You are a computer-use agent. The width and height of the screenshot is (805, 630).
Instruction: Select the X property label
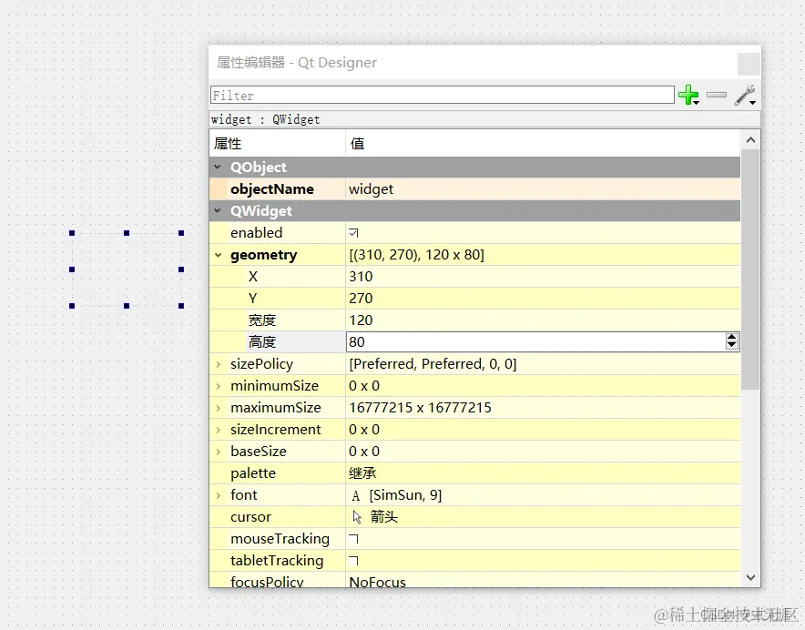point(253,277)
